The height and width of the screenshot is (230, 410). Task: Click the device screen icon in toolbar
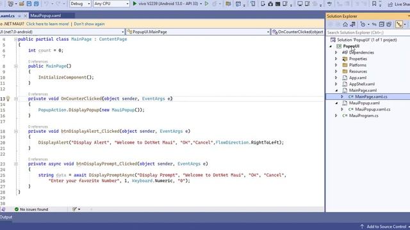click(300, 4)
